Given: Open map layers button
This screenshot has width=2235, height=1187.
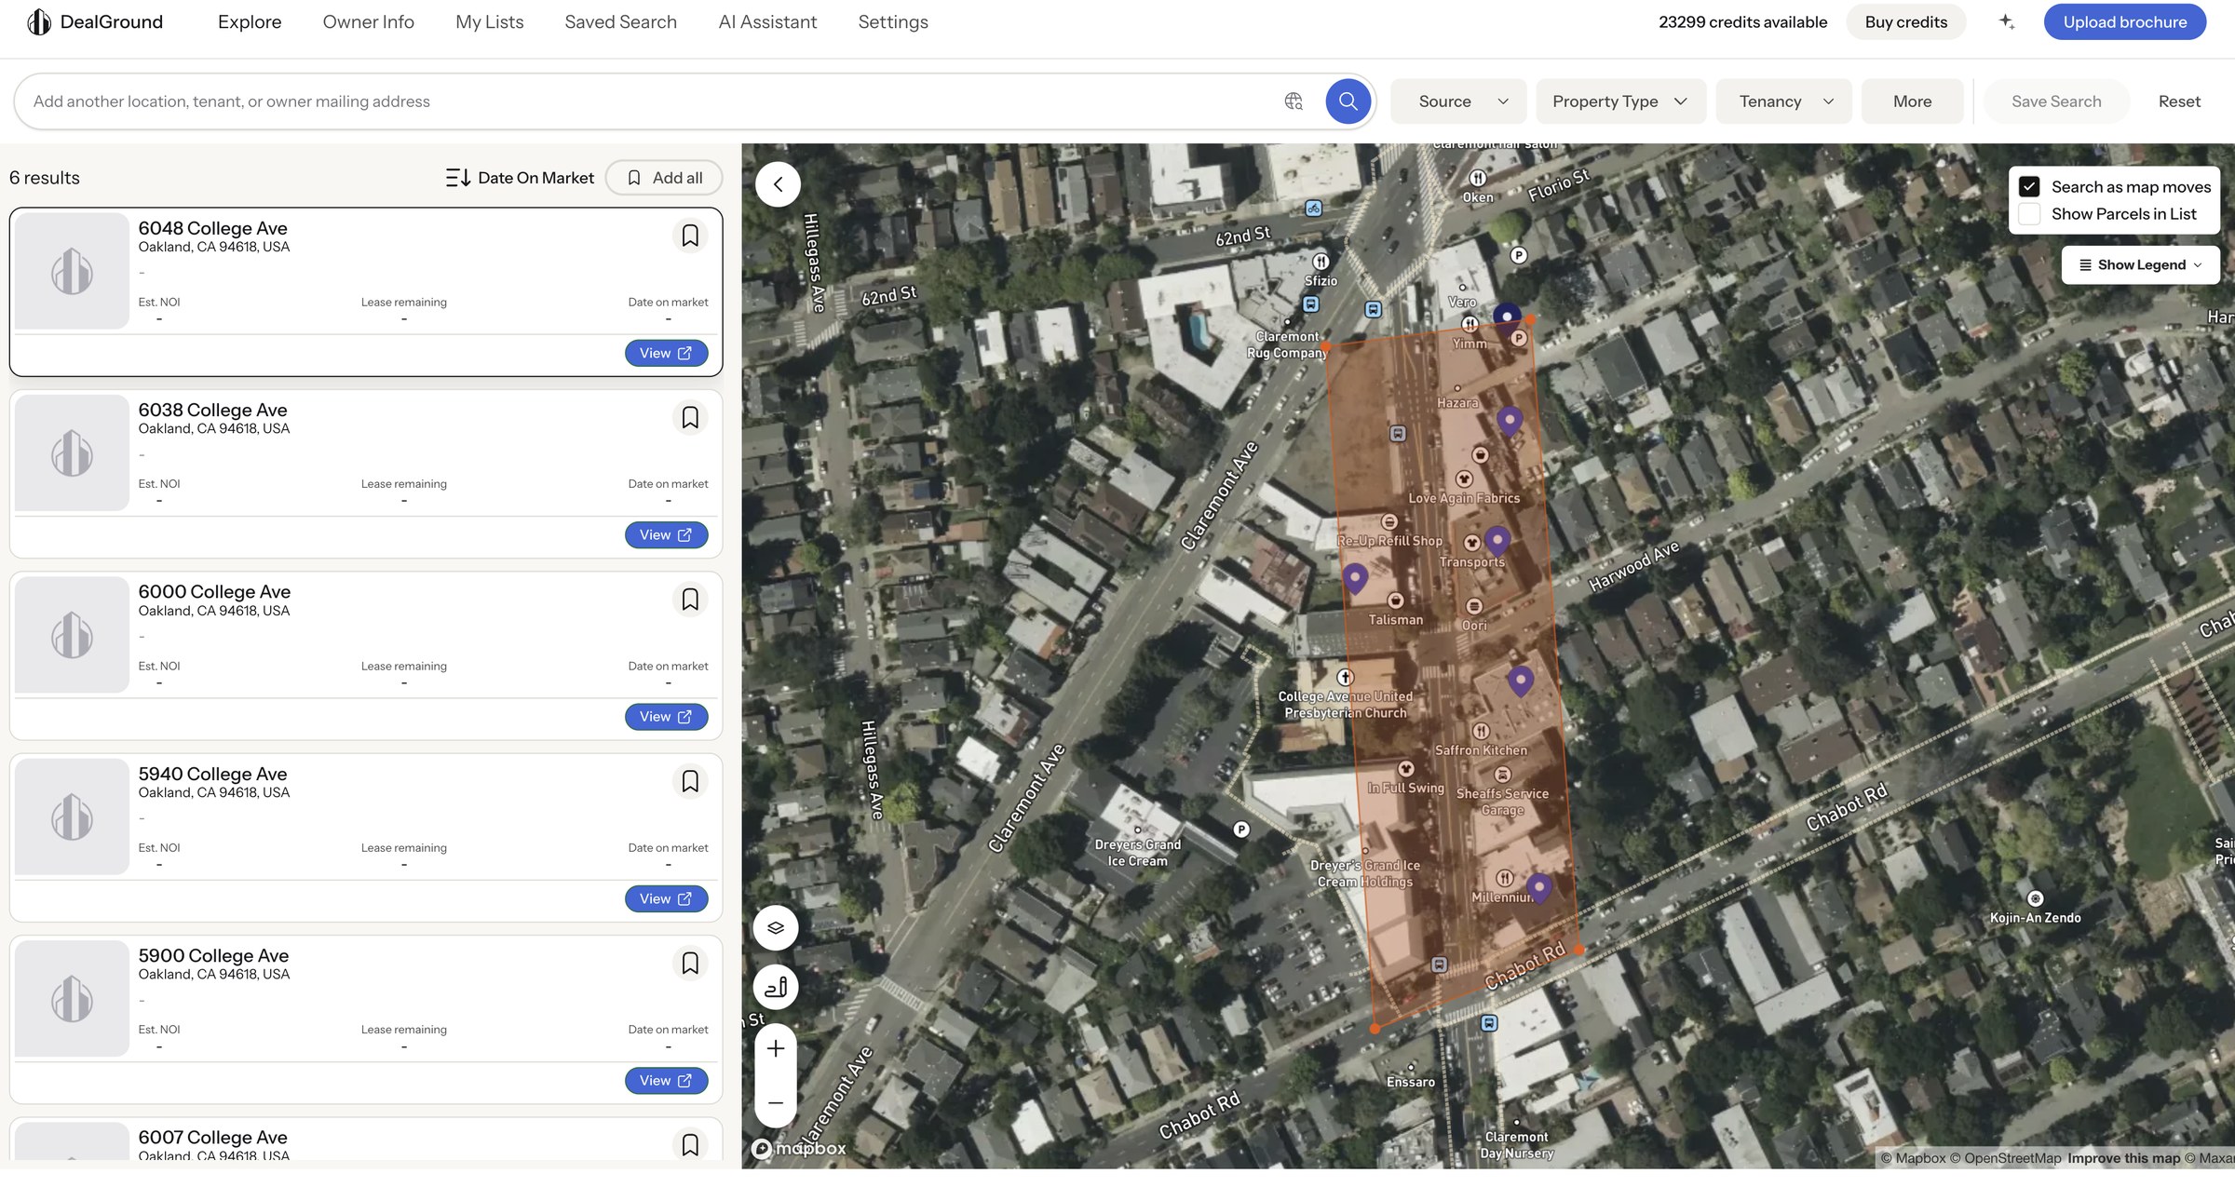Looking at the screenshot, I should point(776,927).
